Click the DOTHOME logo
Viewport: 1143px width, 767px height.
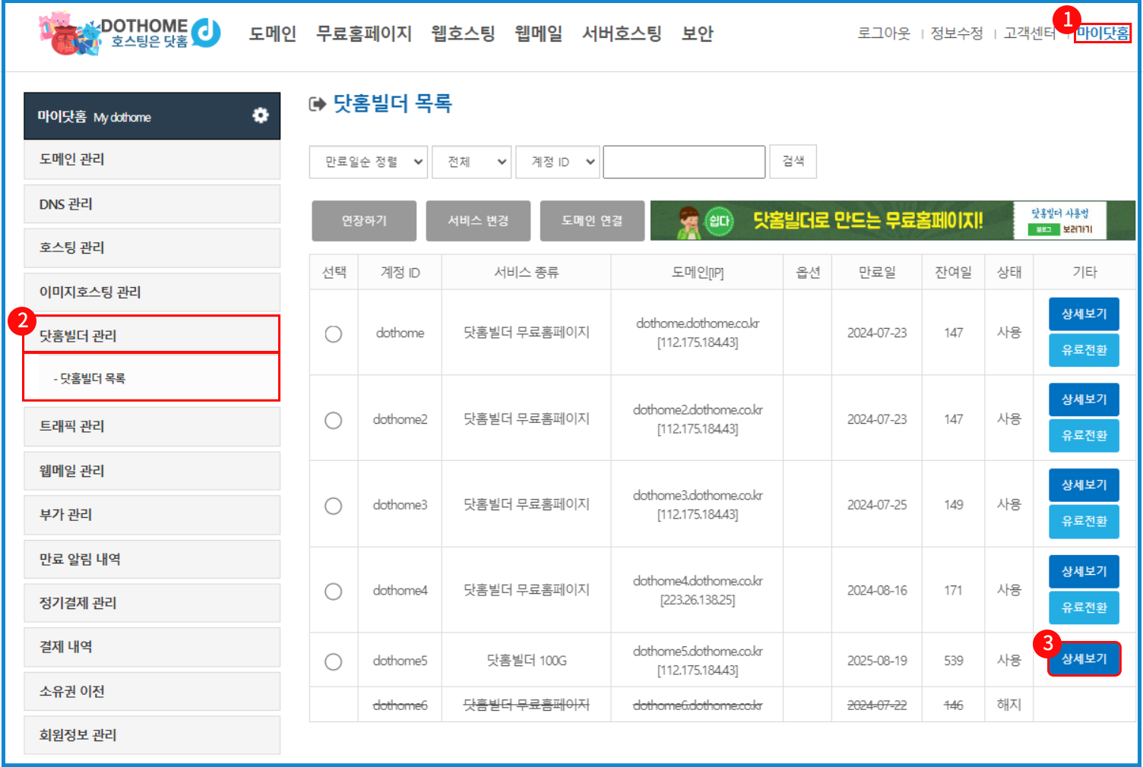point(131,33)
